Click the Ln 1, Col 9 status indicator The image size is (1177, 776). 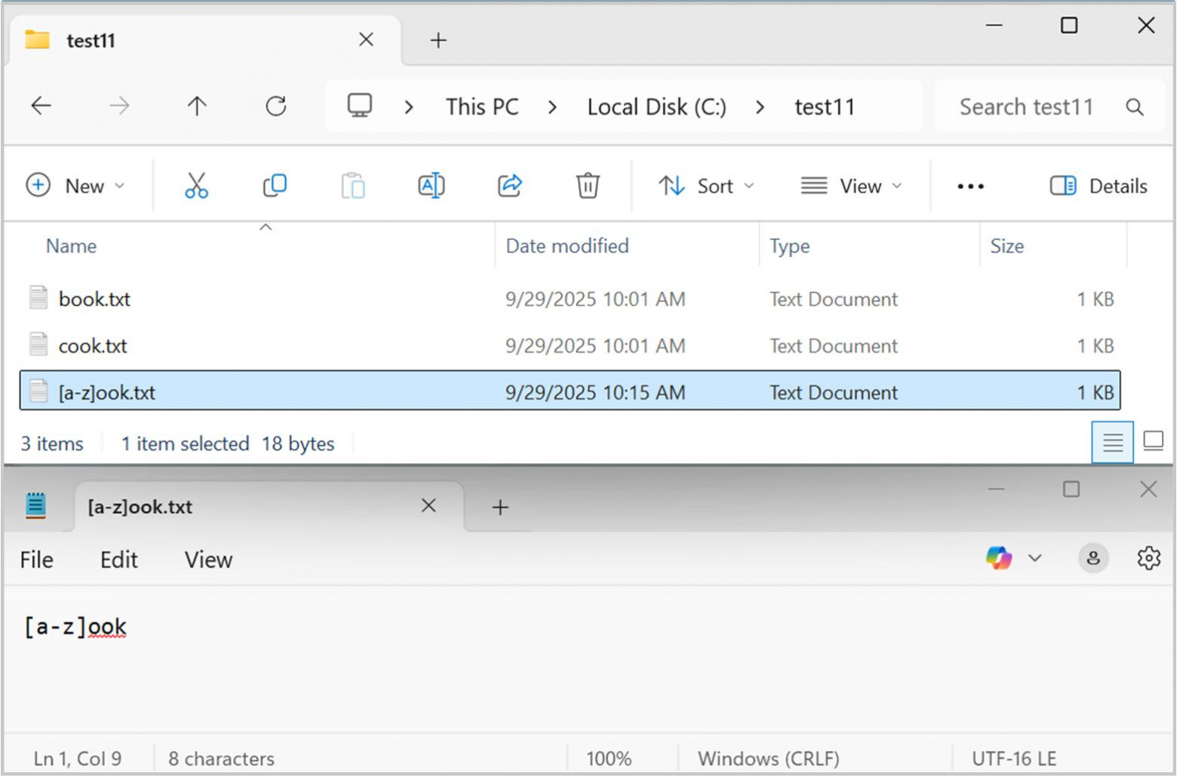[77, 758]
